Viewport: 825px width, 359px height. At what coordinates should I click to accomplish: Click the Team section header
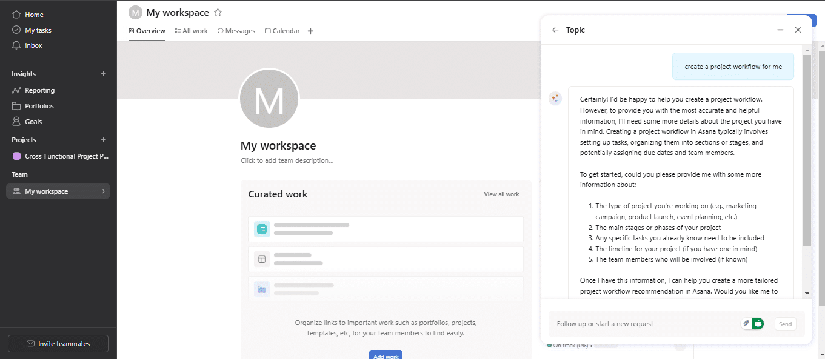19,174
